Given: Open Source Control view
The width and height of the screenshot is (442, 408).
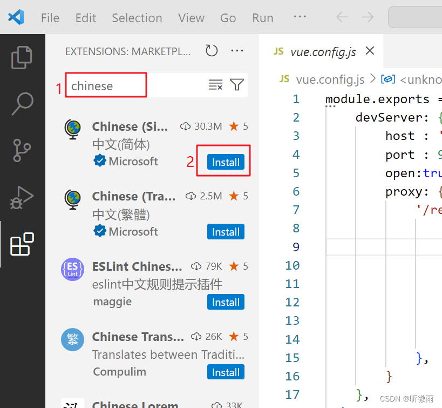Looking at the screenshot, I should (x=22, y=150).
